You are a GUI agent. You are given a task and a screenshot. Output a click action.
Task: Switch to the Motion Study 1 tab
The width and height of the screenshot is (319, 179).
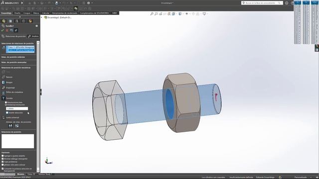[x=45, y=174]
